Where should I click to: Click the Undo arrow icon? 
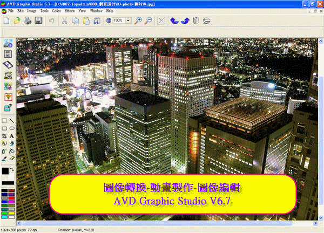click(x=51, y=20)
